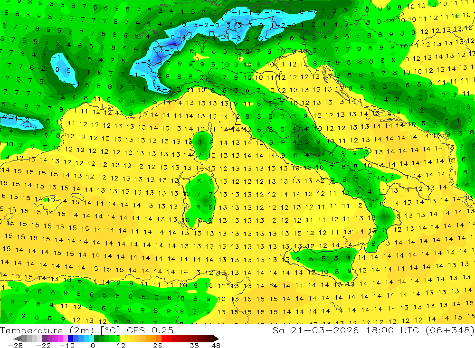This screenshot has height=348, width=475.
Task: Click the grey left arrow end of the color scale
Action: pos(18,339)
